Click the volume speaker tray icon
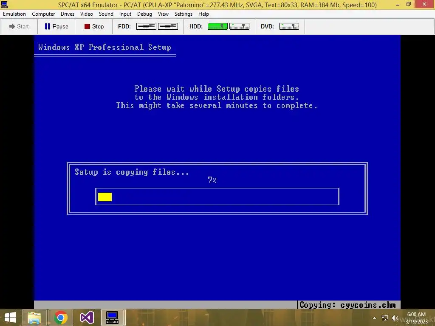435x326 pixels. click(x=395, y=318)
